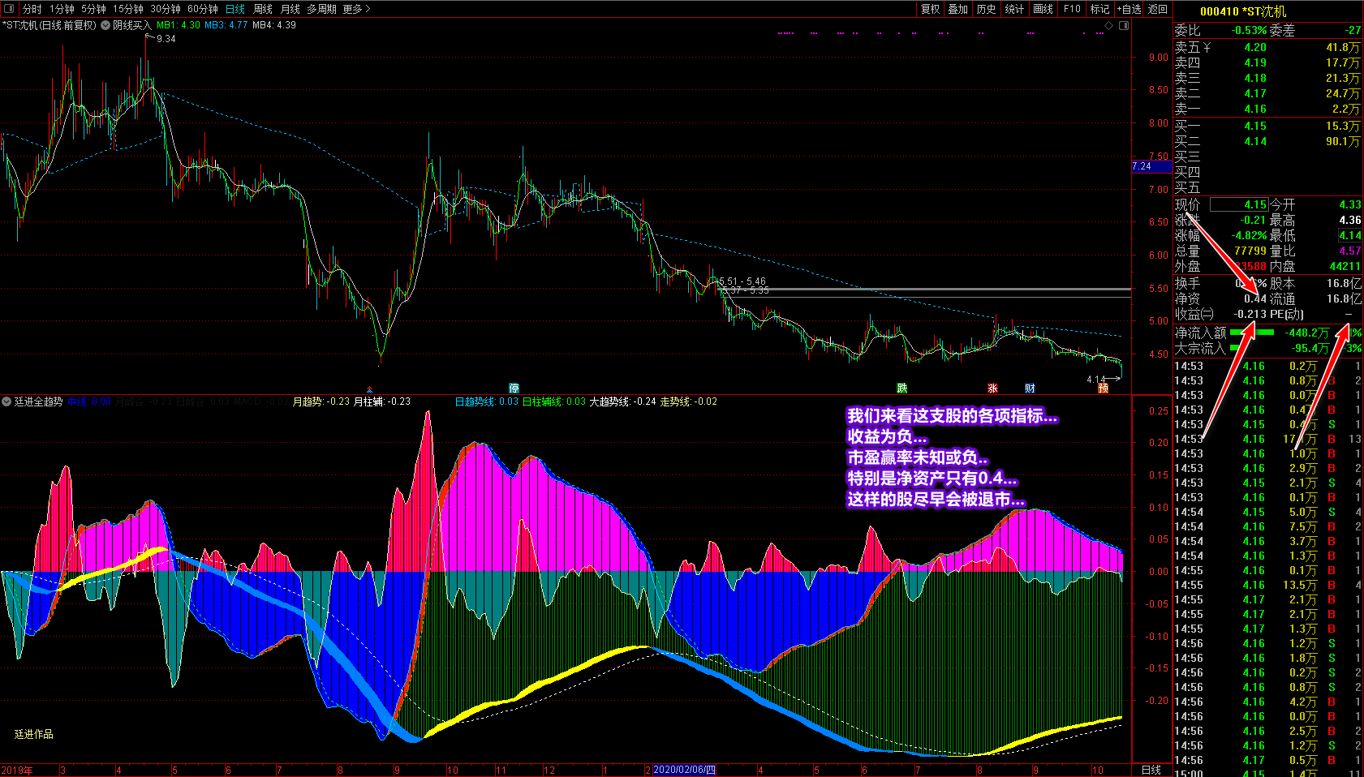This screenshot has width=1364, height=777.
Task: Select the 30分钟 period tab
Action: click(166, 9)
